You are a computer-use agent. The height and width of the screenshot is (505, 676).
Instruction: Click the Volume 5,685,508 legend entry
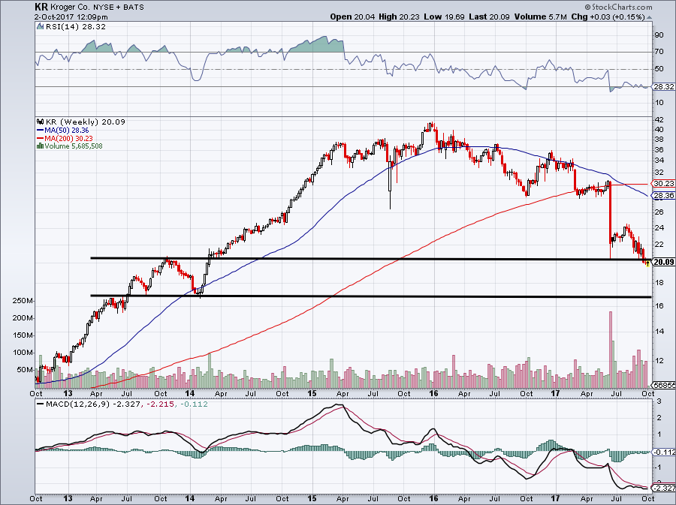70,146
